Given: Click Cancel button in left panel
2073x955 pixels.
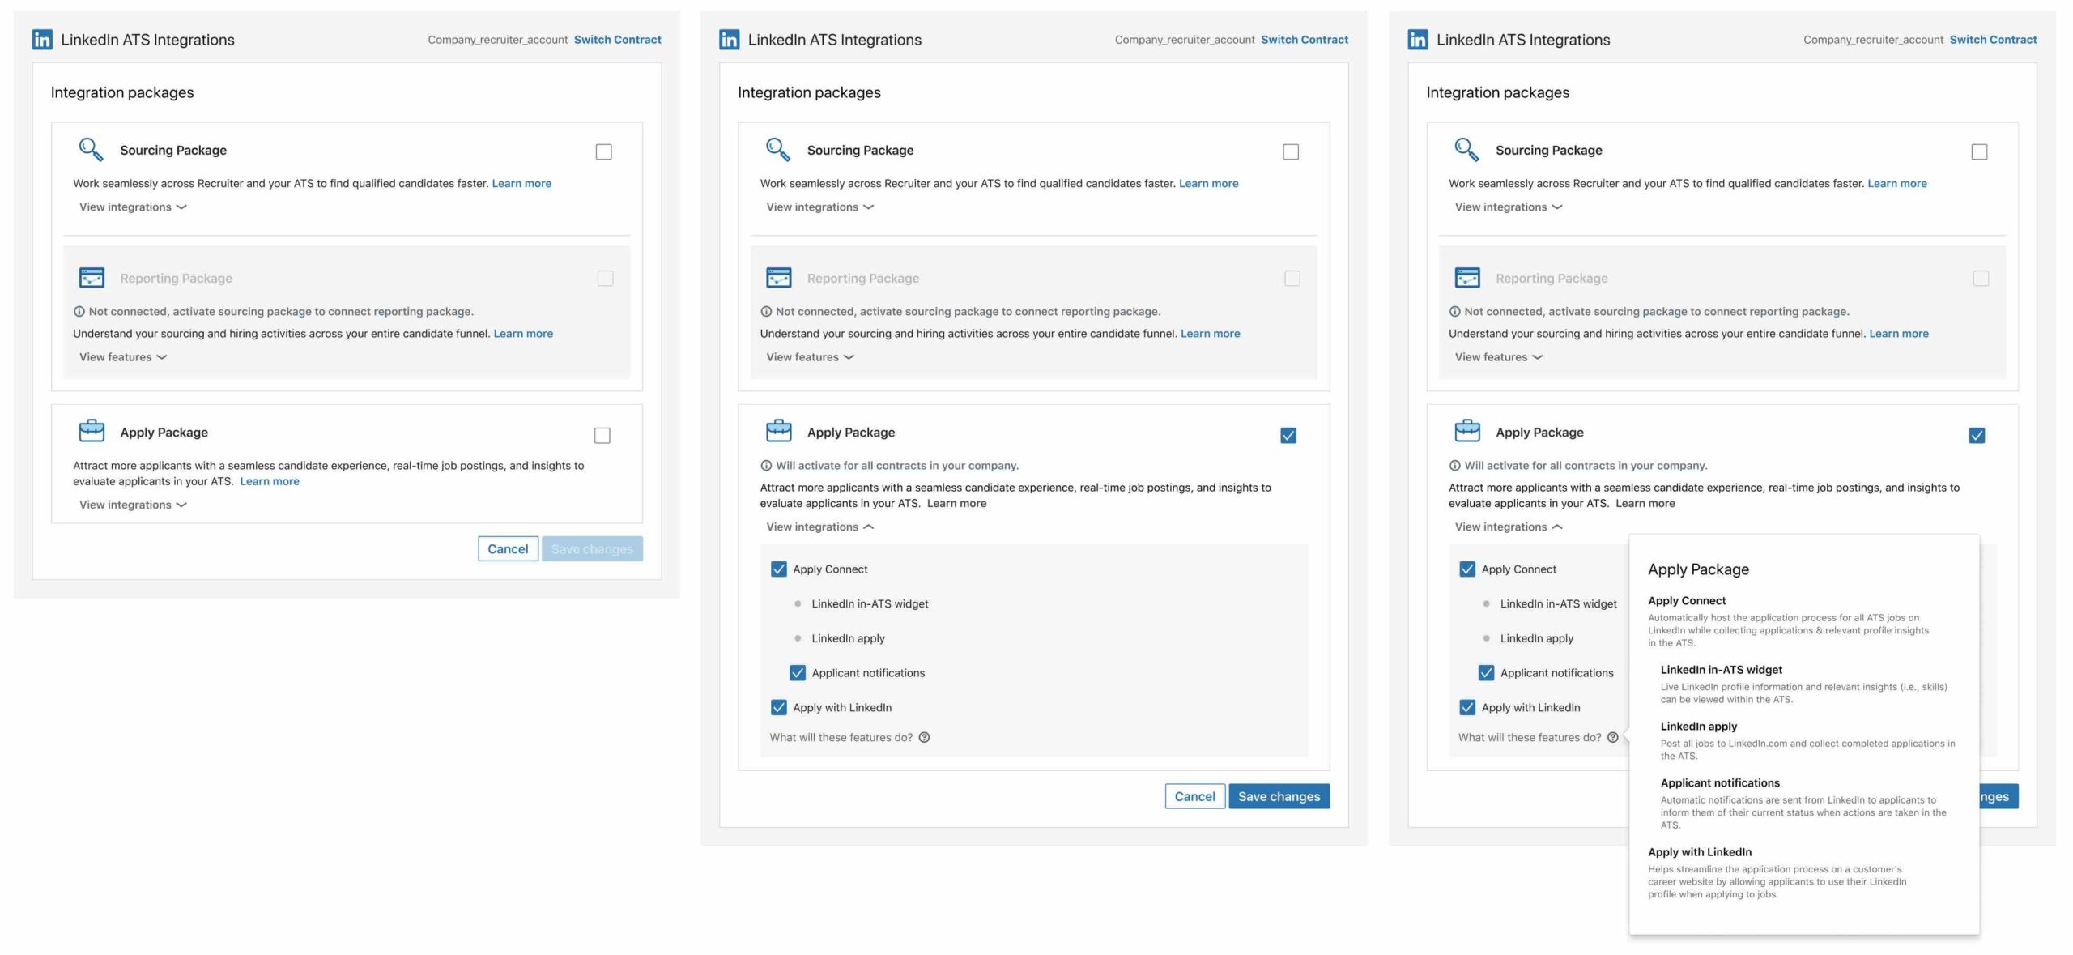Looking at the screenshot, I should 508,549.
